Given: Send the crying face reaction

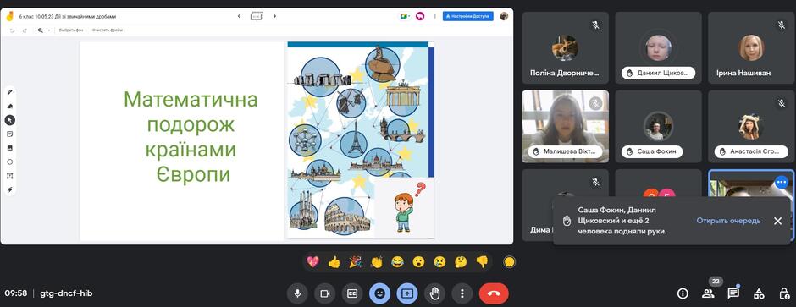Looking at the screenshot, I should (439, 262).
